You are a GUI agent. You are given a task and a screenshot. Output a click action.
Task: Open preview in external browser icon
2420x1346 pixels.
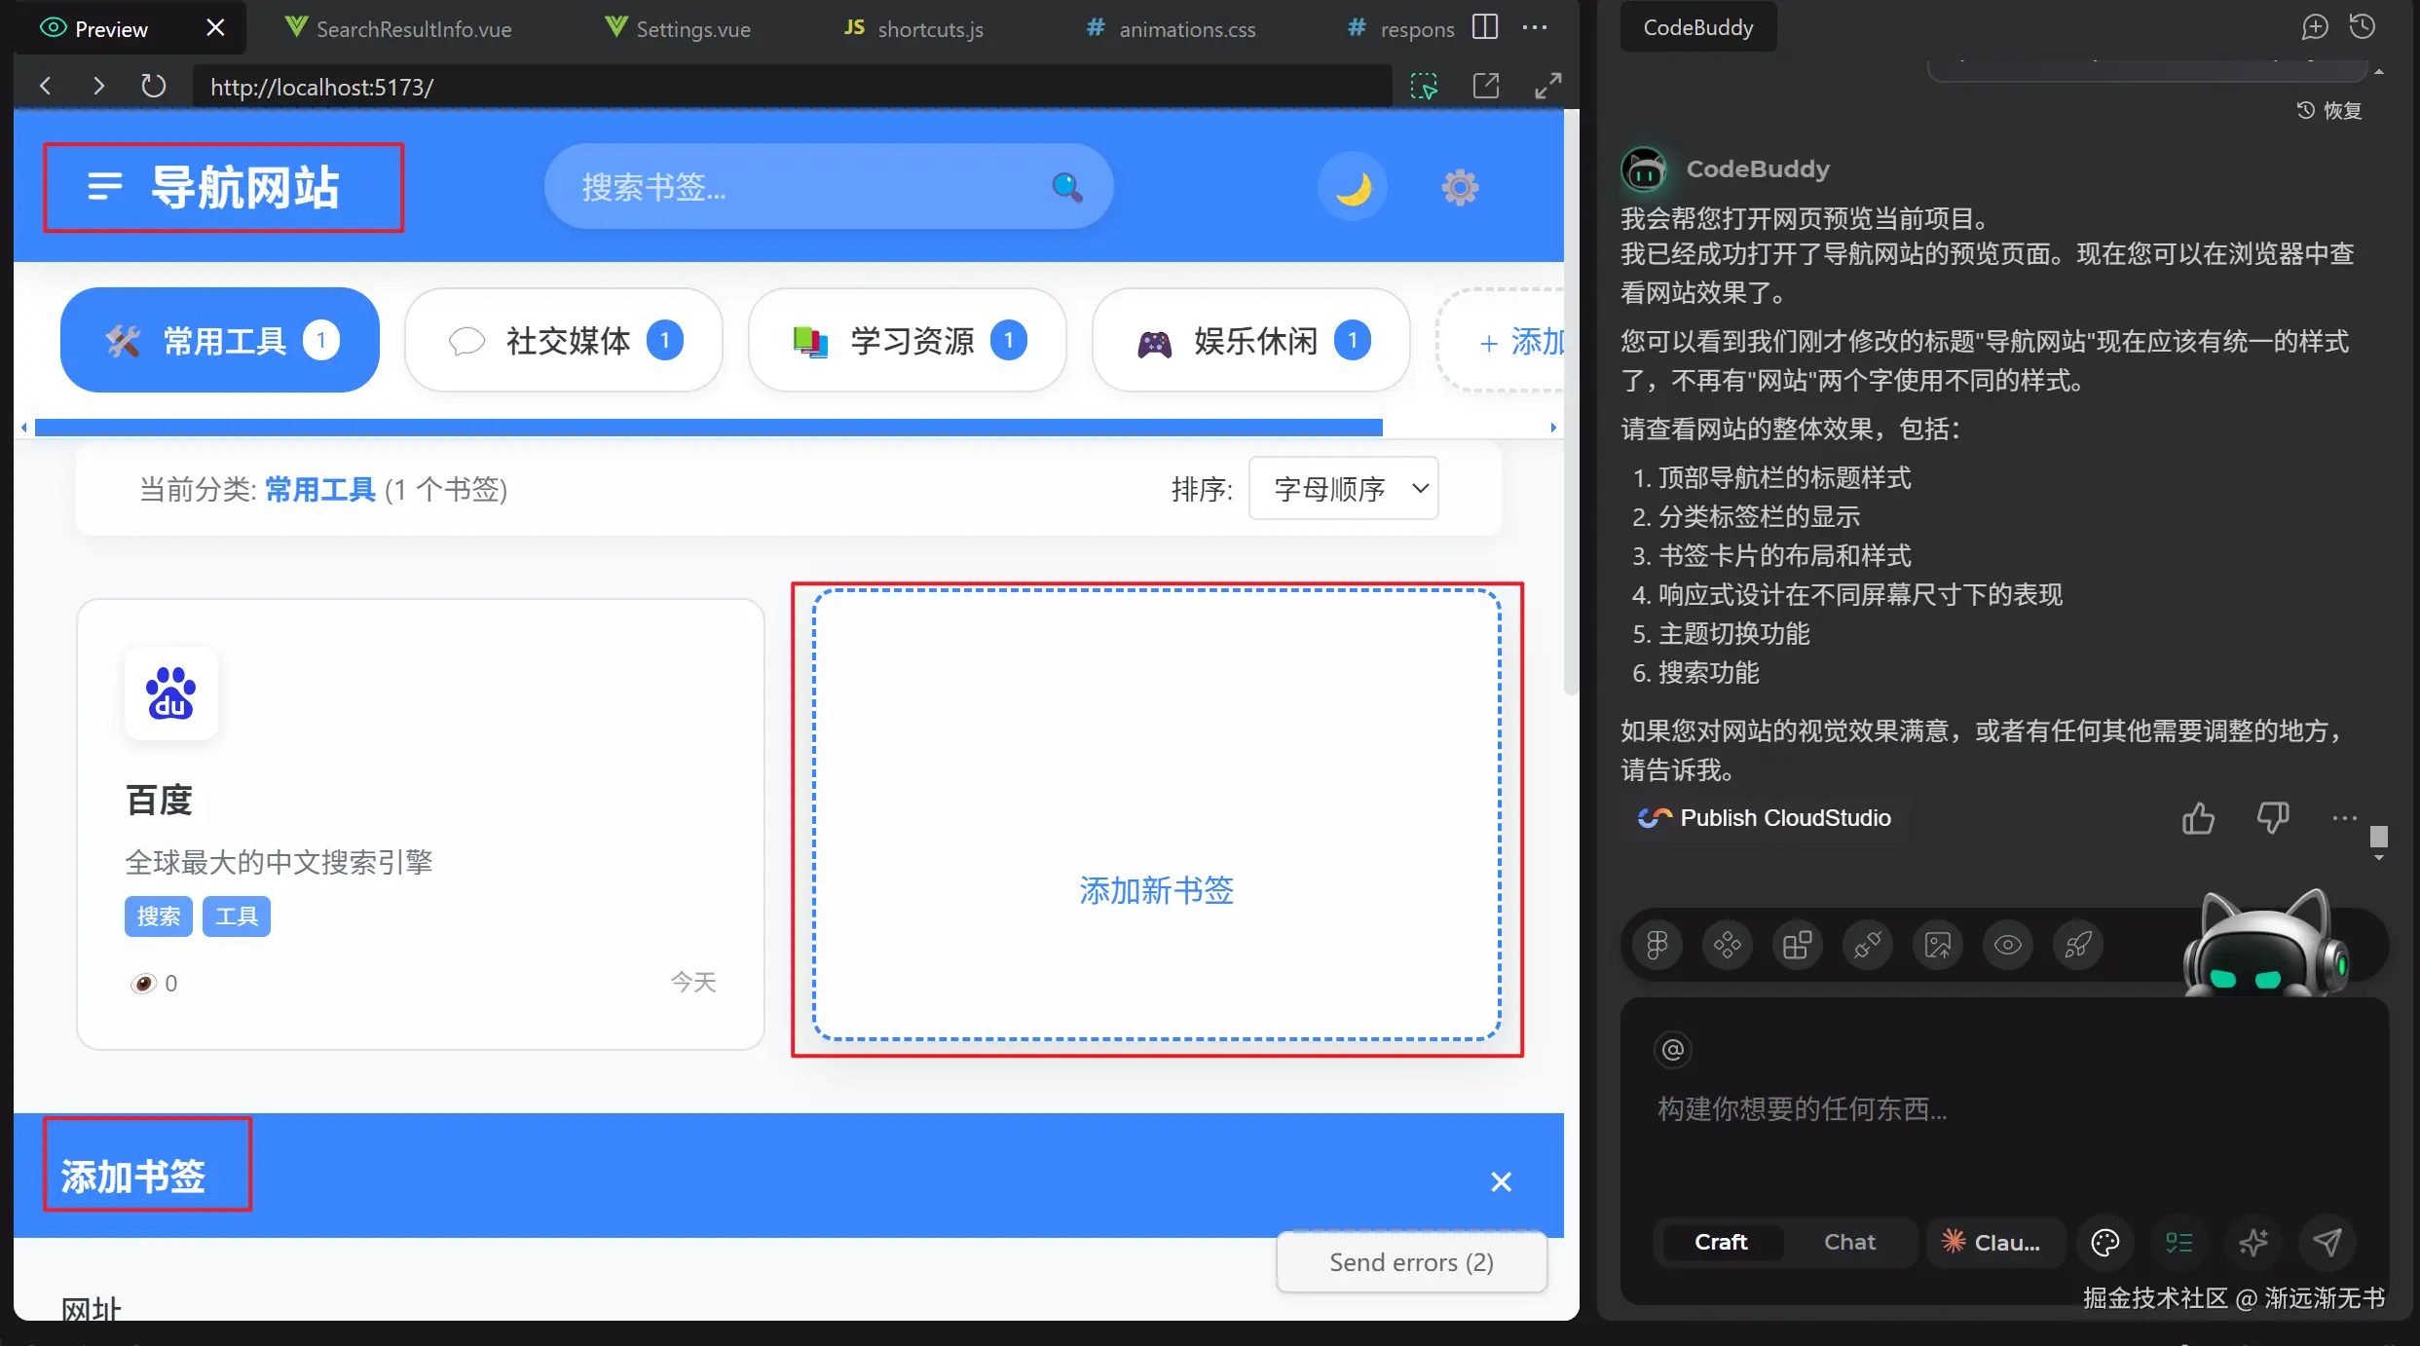1486,86
